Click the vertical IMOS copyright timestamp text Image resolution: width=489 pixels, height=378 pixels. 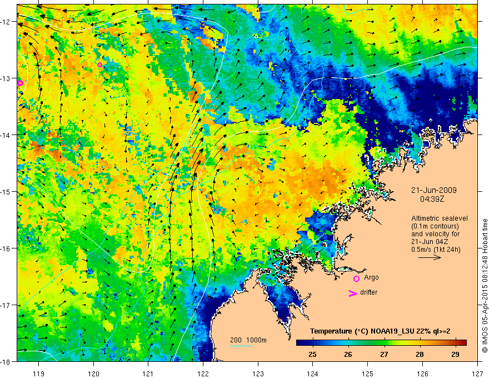click(x=485, y=286)
